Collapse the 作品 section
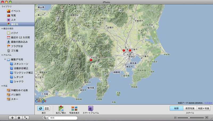Image resolution: width=213 pixels, height=121 pixels. 2,86
